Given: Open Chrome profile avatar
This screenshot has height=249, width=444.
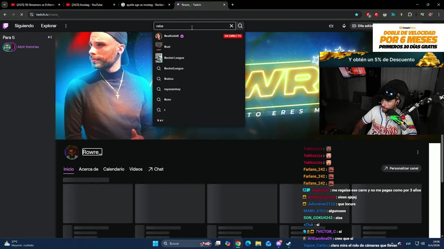Looking at the screenshot, I should (430, 15).
